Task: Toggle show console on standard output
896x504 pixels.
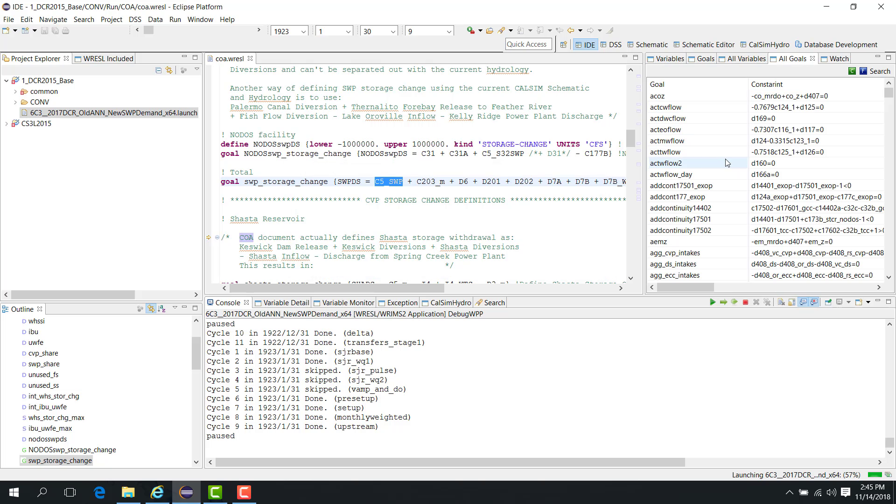Action: coord(803,302)
